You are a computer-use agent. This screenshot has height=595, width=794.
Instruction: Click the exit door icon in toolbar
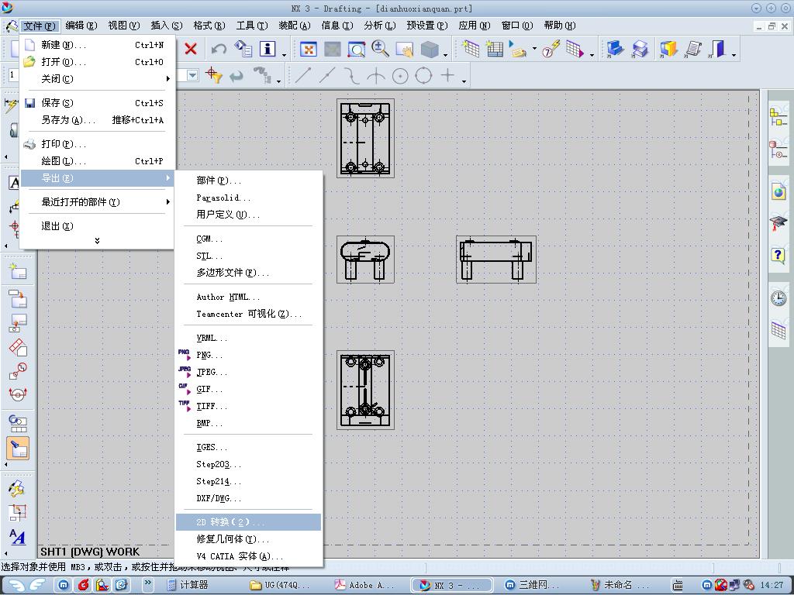point(717,49)
